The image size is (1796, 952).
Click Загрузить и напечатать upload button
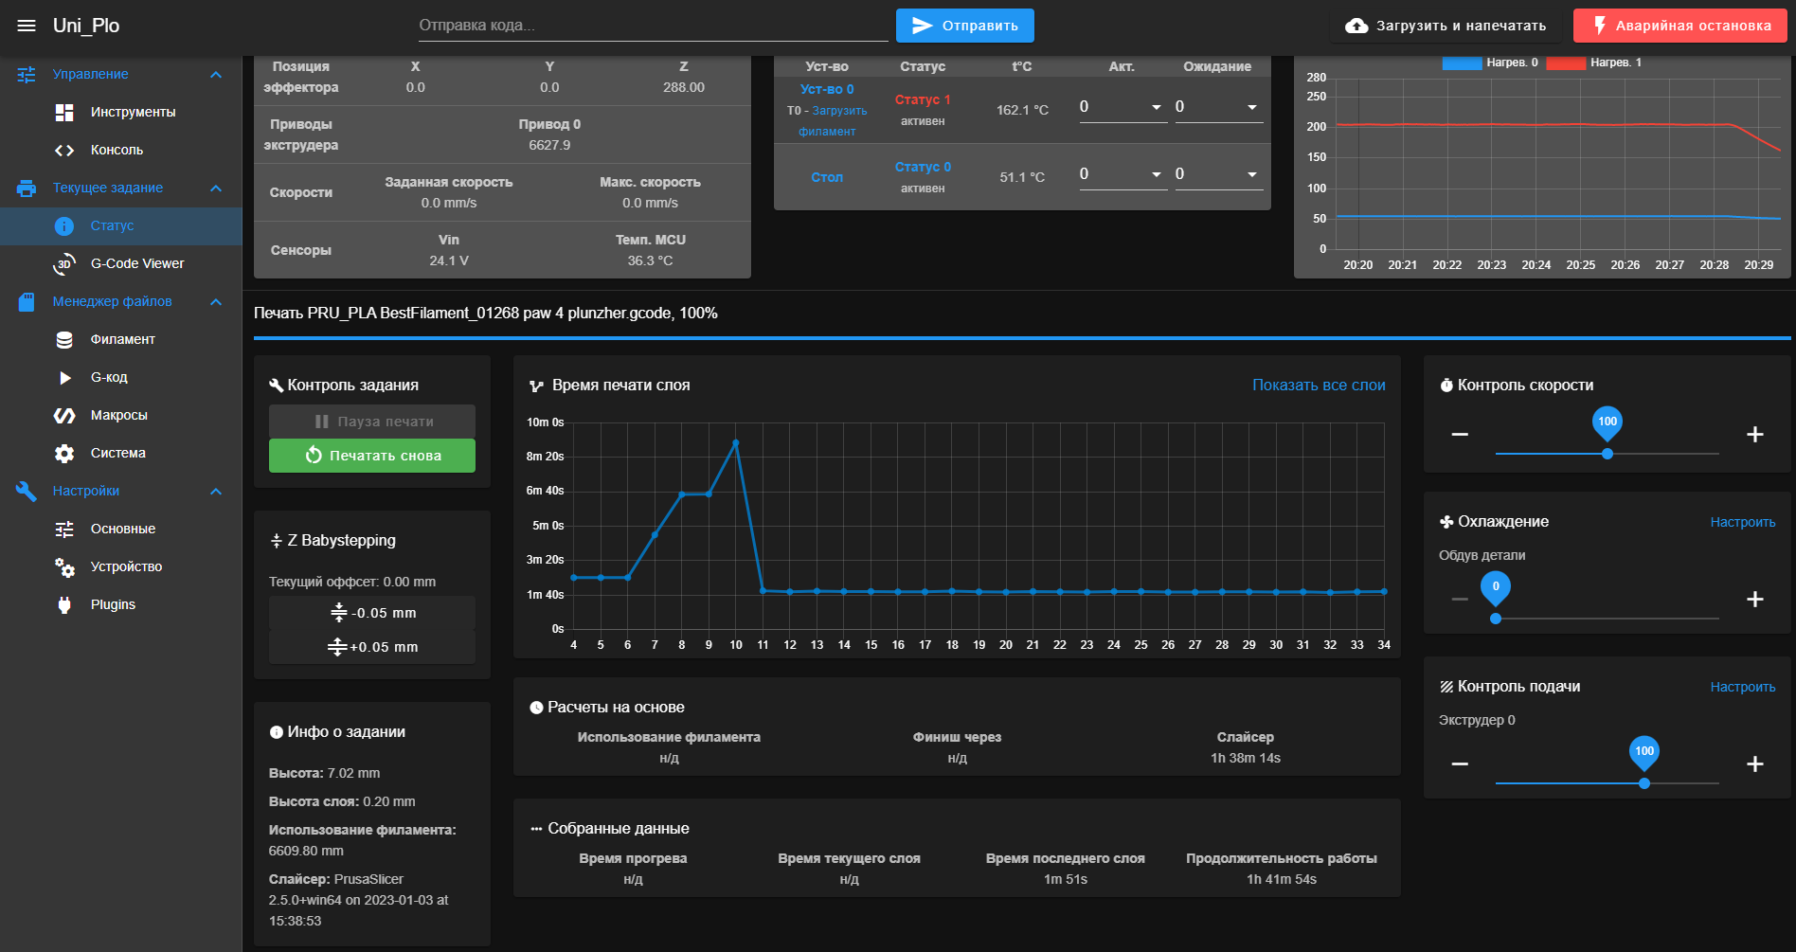[x=1446, y=26]
